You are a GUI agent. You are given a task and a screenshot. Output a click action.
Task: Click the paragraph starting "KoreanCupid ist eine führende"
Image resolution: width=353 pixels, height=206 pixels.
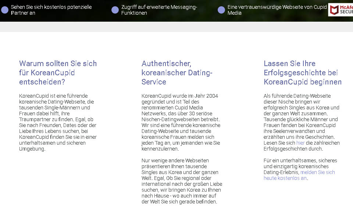tap(58, 122)
